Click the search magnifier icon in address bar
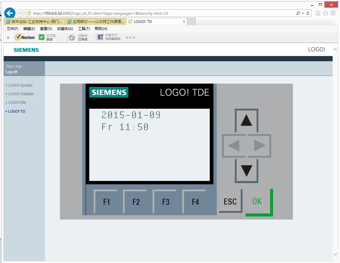The width and height of the screenshot is (340, 263). (298, 13)
